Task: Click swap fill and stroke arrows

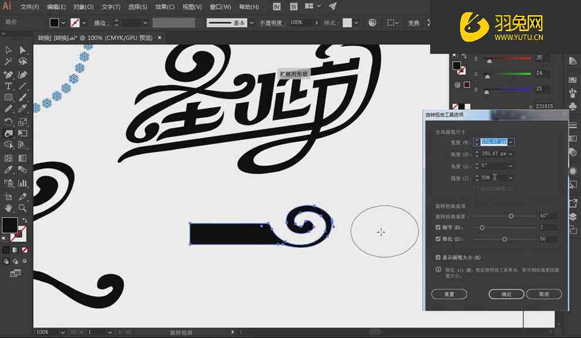Action: (x=25, y=220)
